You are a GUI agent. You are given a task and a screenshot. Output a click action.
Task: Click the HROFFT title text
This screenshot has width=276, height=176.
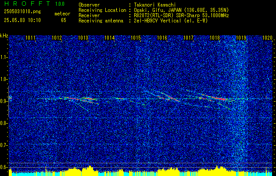coord(27,4)
